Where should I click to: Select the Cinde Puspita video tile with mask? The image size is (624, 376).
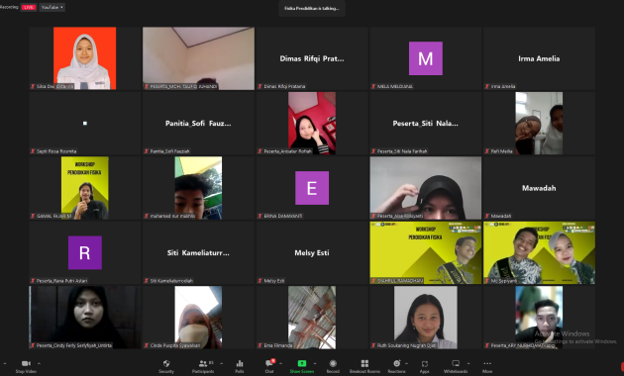tap(198, 318)
